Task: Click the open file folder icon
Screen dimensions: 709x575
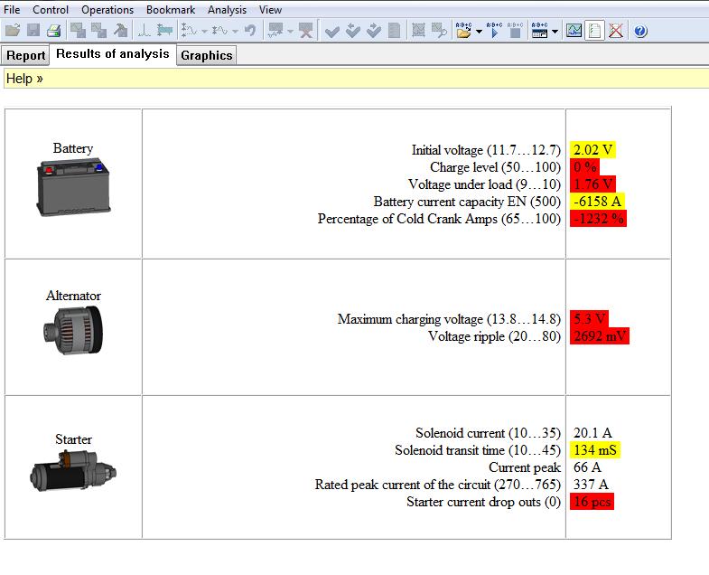Action: coord(12,31)
